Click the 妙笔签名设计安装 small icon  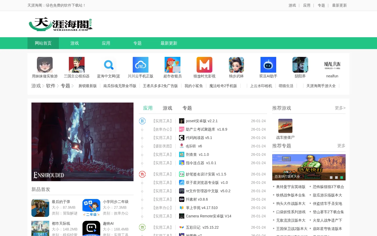point(182,174)
